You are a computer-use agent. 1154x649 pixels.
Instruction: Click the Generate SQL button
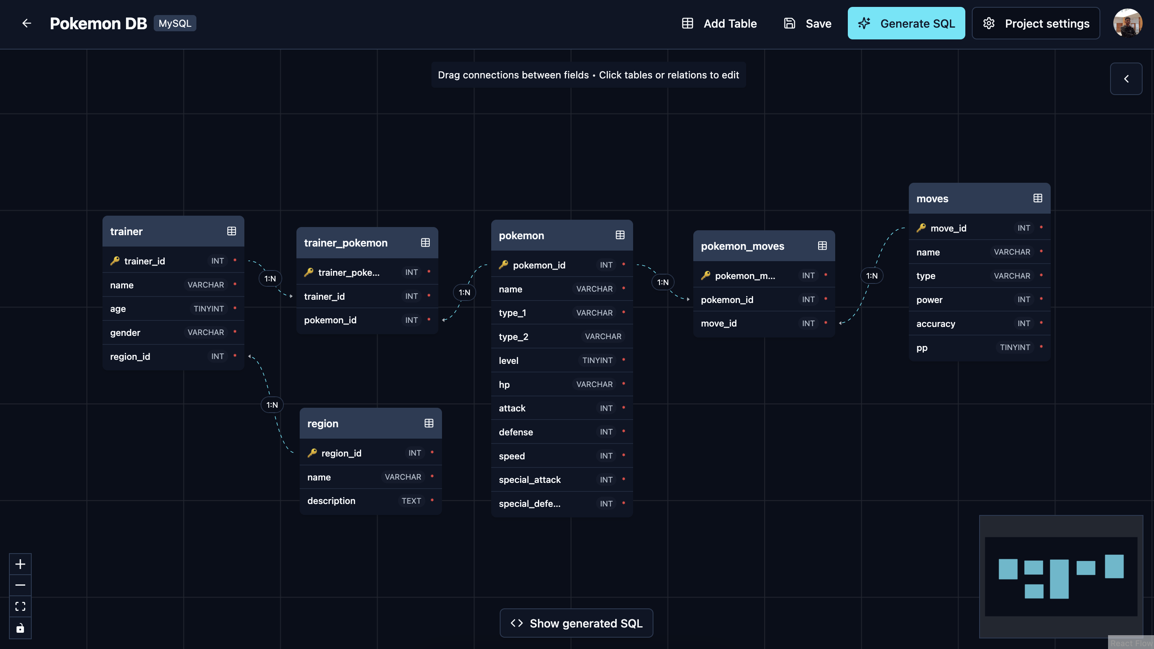(906, 23)
